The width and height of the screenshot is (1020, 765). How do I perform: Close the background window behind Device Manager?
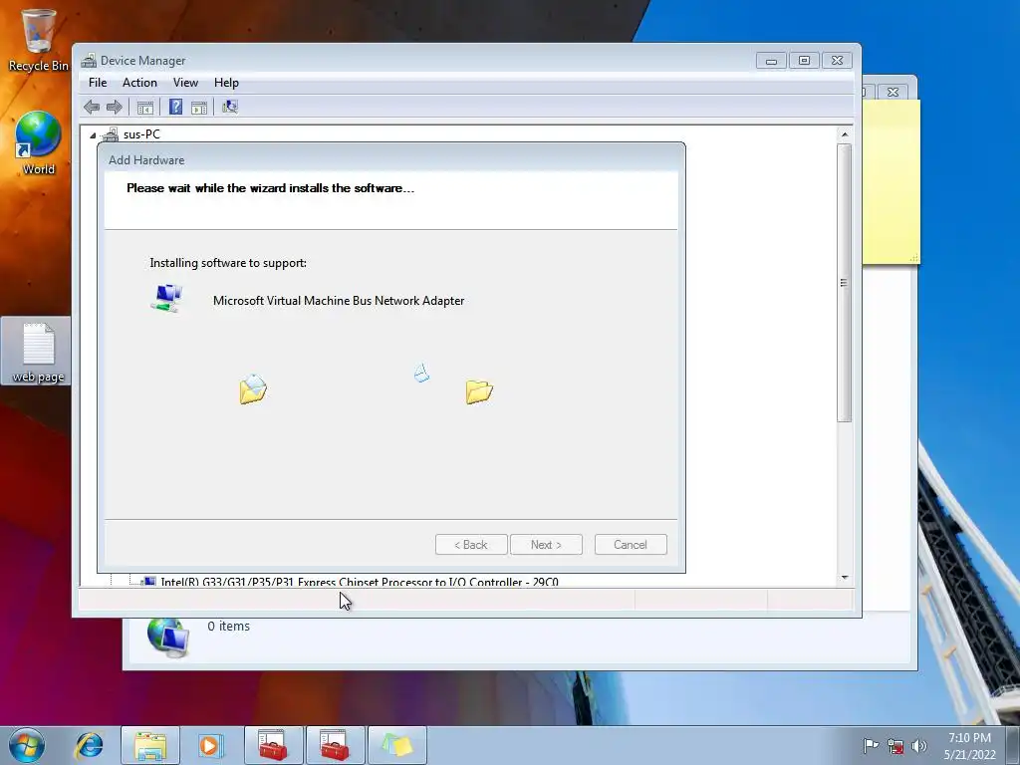tap(892, 93)
